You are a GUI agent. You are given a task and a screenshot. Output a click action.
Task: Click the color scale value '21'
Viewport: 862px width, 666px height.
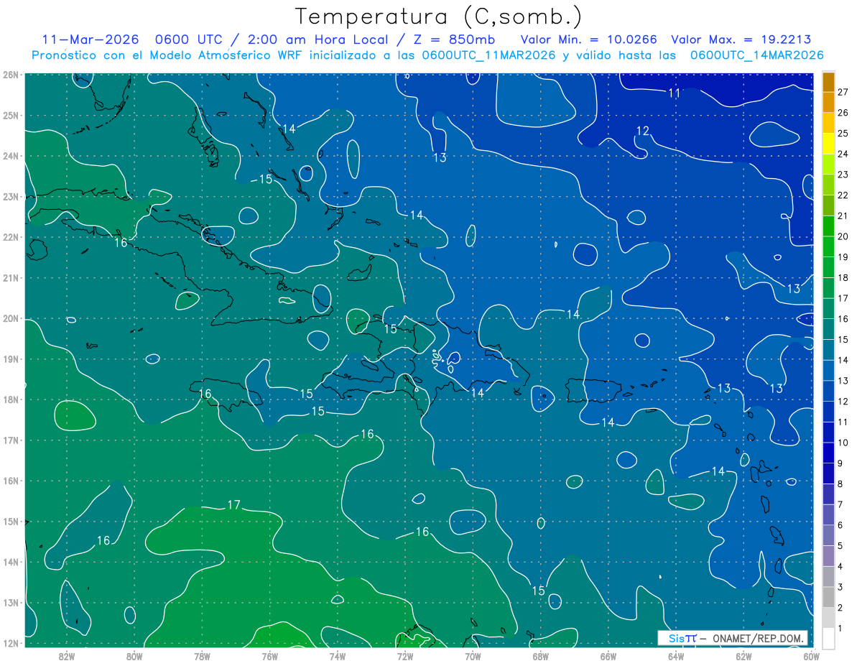843,216
